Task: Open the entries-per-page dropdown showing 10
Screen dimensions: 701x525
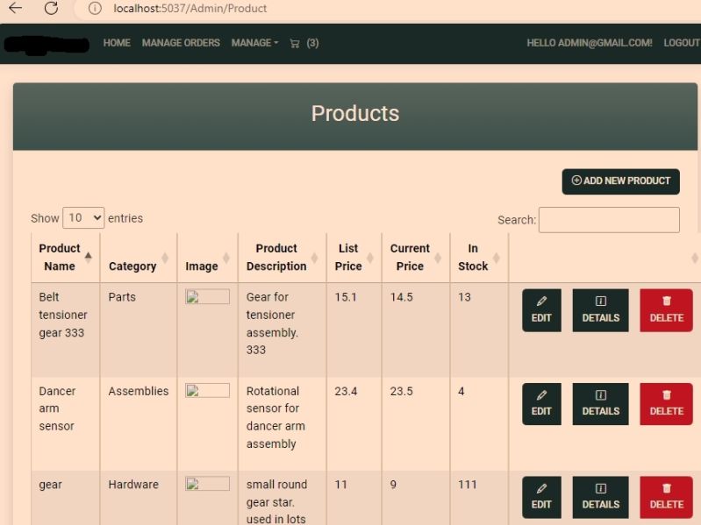Action: (x=83, y=218)
